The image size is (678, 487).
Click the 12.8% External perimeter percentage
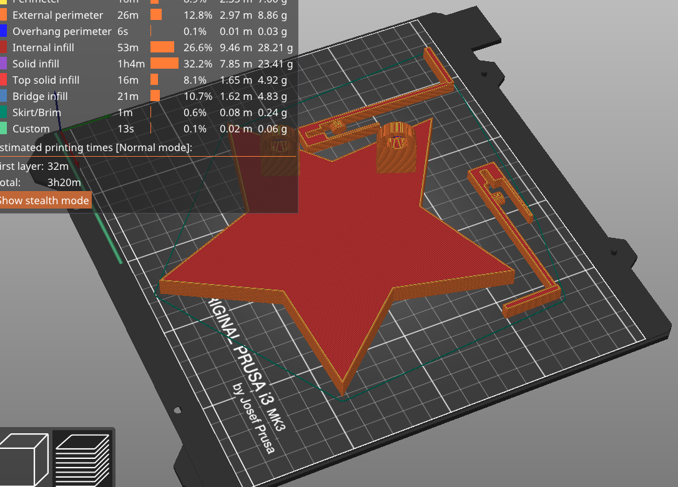[198, 15]
